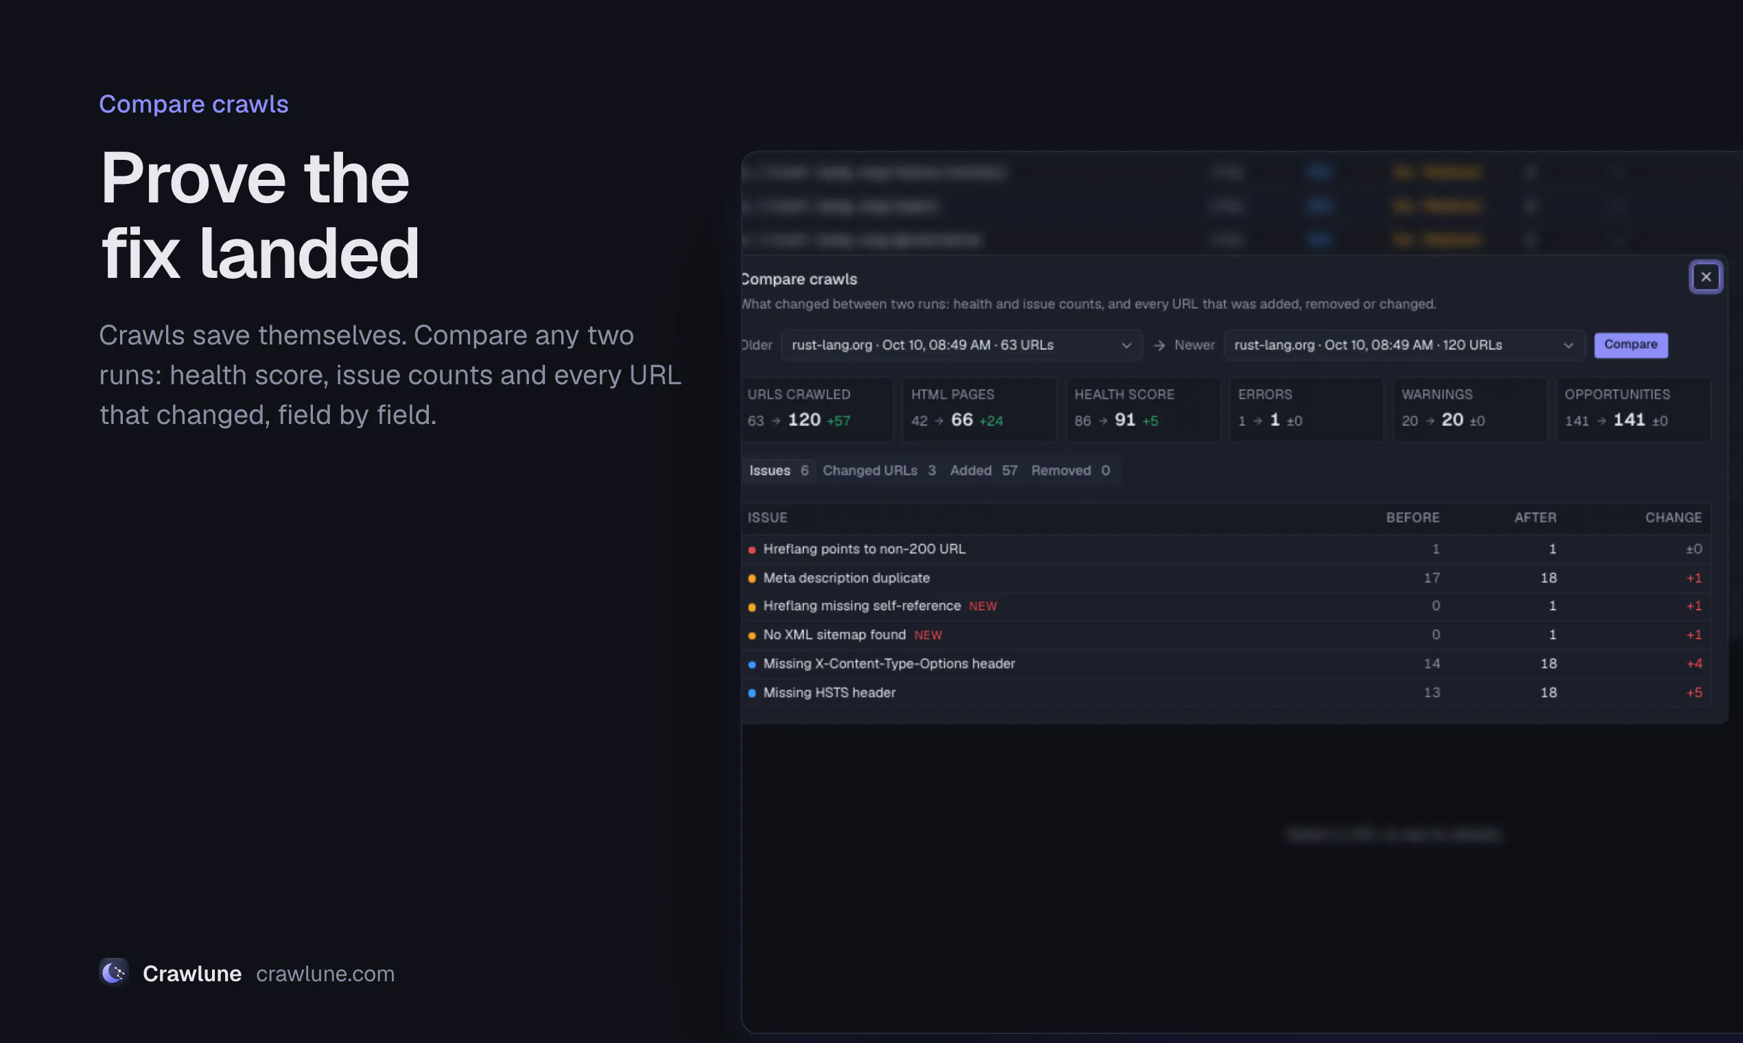The width and height of the screenshot is (1743, 1043).
Task: Switch to the Removed tab
Action: pyautogui.click(x=1071, y=470)
